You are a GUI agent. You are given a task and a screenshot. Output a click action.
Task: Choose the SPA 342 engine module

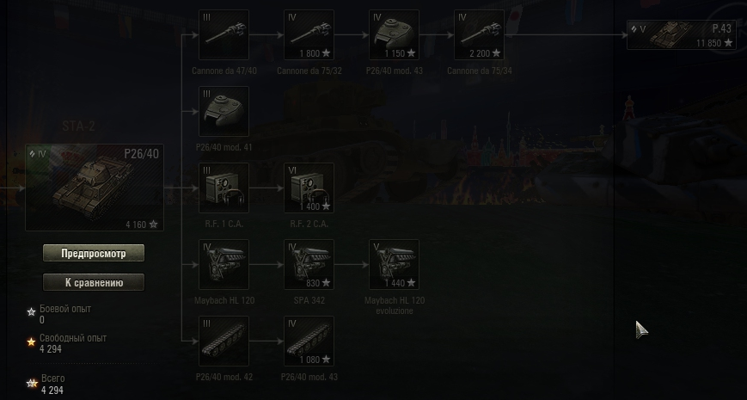(x=309, y=265)
